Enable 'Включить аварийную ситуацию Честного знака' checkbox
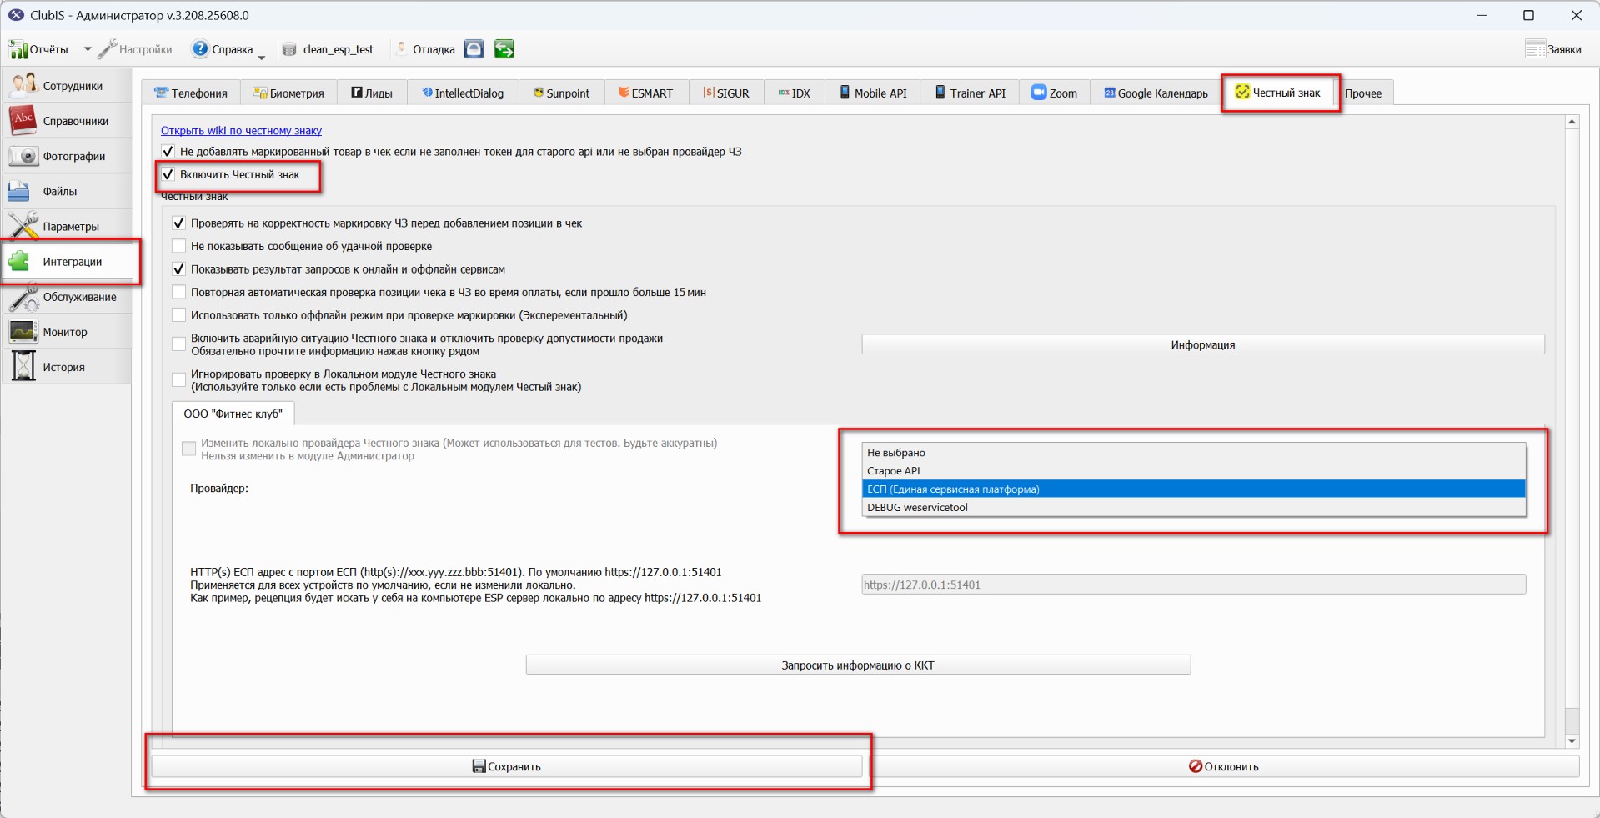Image resolution: width=1600 pixels, height=818 pixels. [x=178, y=344]
